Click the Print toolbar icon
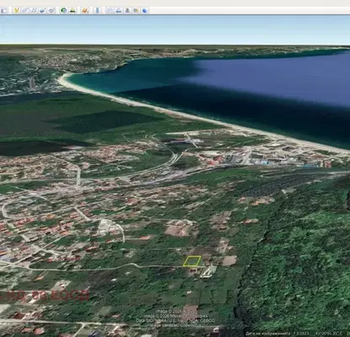This screenshot has height=337, width=350. [x=119, y=10]
